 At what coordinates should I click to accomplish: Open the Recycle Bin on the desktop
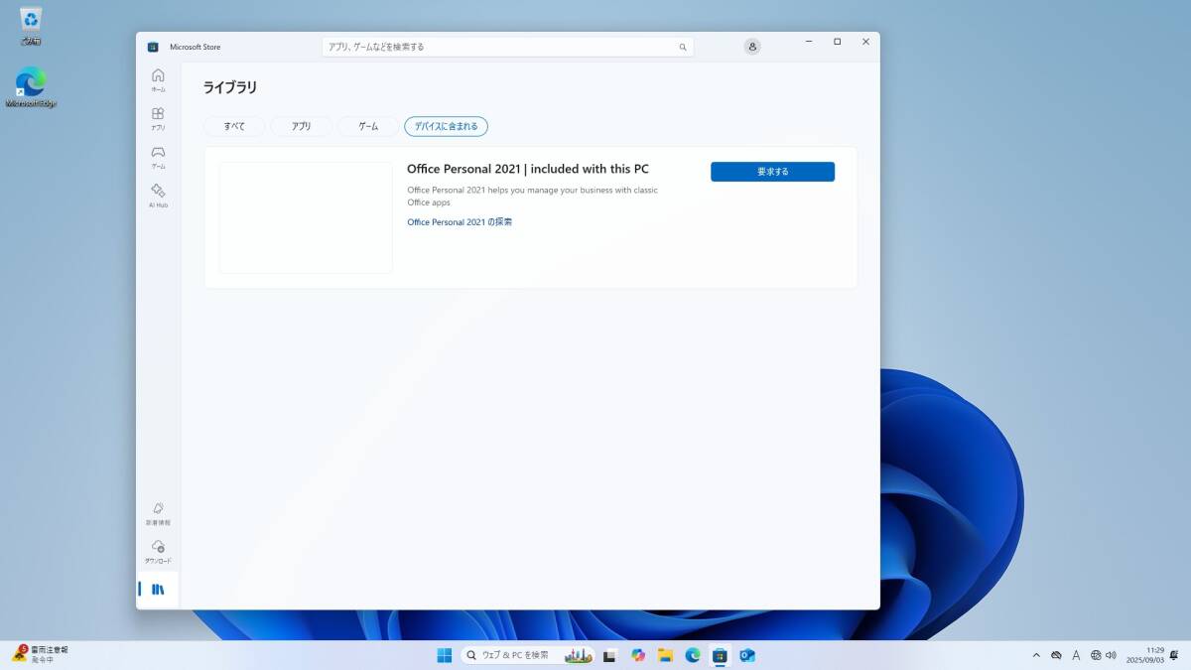coord(31,27)
